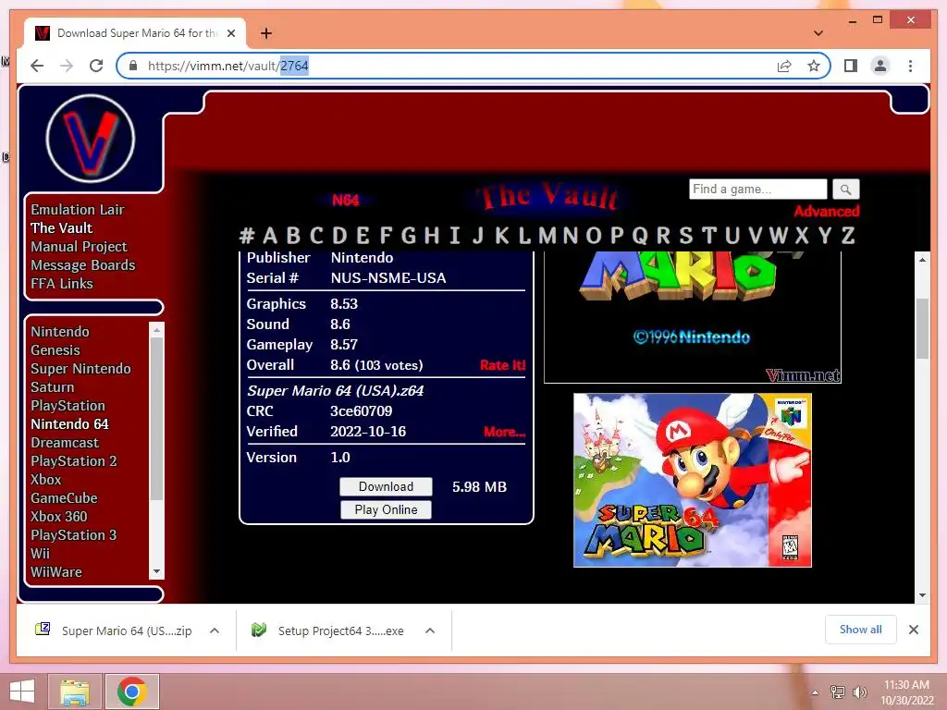The height and width of the screenshot is (710, 947).
Task: Select Genesis in the systems list
Action: click(x=55, y=350)
